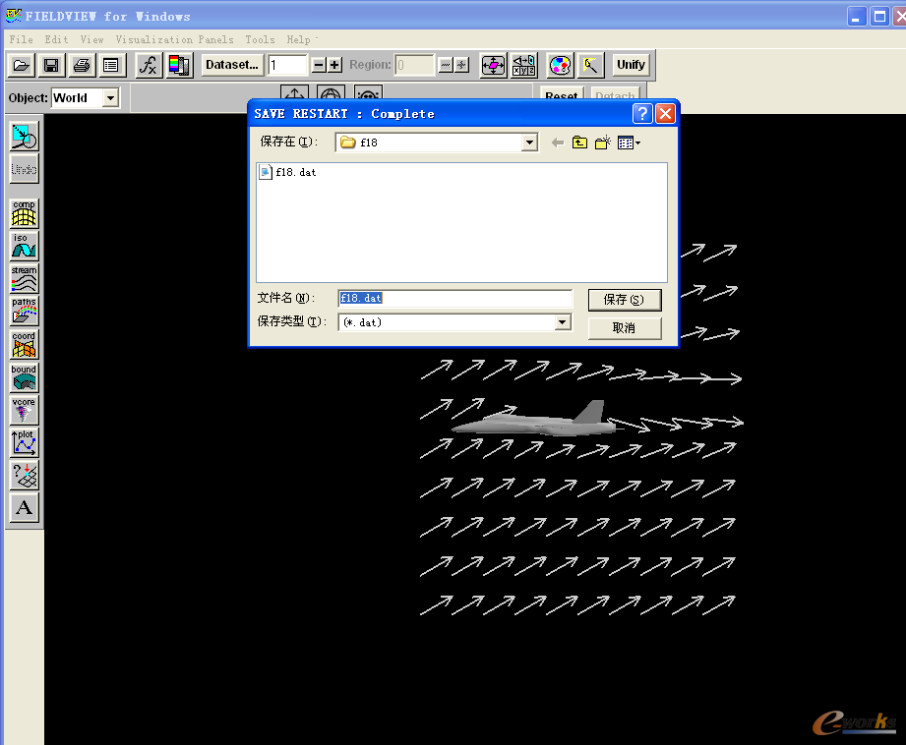Open the Vortex Core (vcore) tool
The image size is (906, 745).
(24, 410)
